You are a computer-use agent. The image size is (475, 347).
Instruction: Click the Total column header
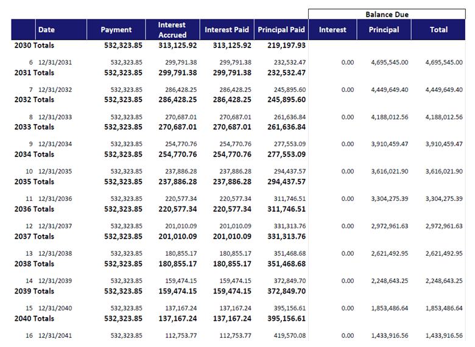tap(438, 30)
